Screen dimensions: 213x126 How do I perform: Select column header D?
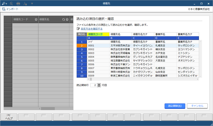(165, 38)
